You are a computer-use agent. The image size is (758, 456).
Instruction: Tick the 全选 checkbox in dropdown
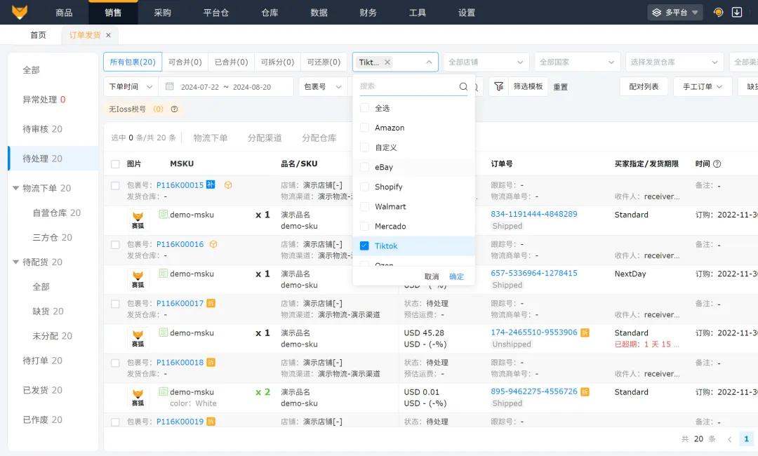(364, 108)
